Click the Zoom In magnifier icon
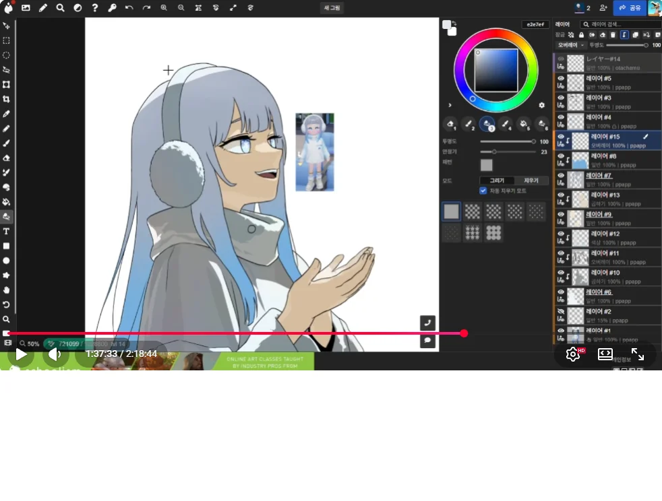Screen dimensions: 662x501 164,7
